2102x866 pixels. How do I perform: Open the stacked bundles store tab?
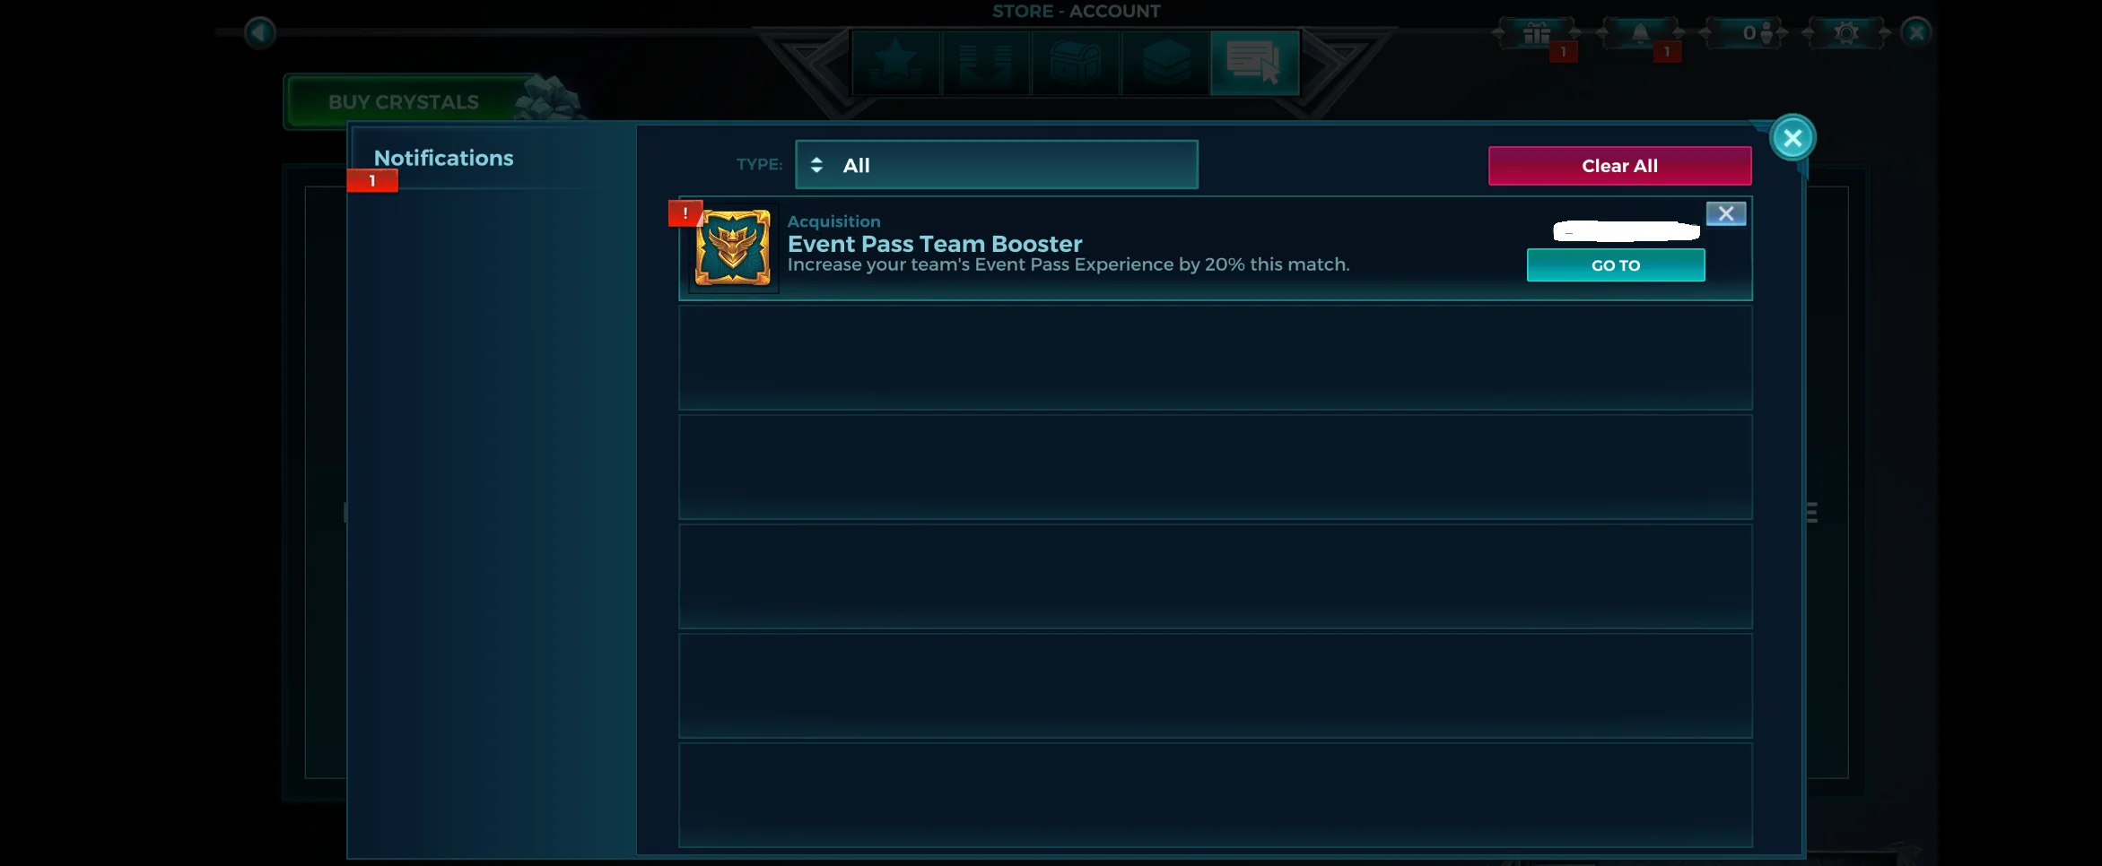(x=1165, y=64)
